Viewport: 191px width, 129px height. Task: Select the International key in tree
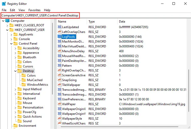[31, 94]
